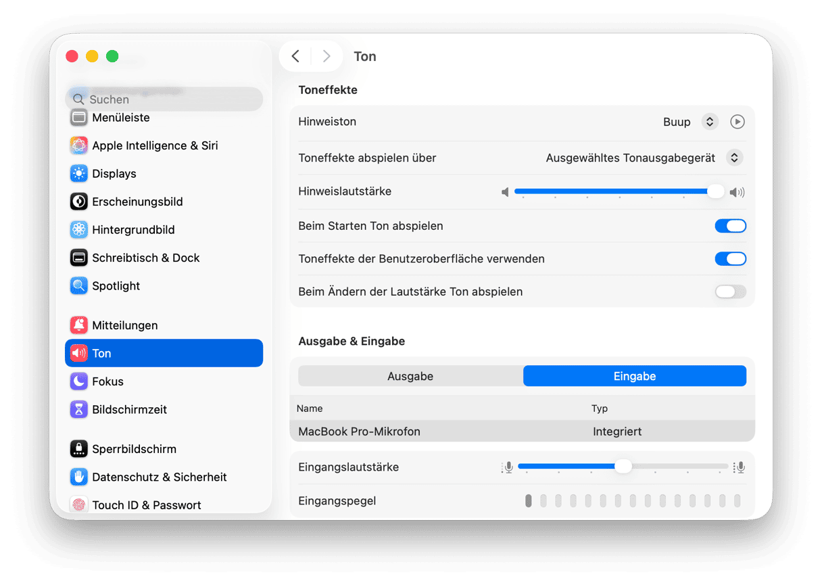Select the Hintergrundbild flower icon
Viewport: 822px width, 585px height.
(x=79, y=230)
